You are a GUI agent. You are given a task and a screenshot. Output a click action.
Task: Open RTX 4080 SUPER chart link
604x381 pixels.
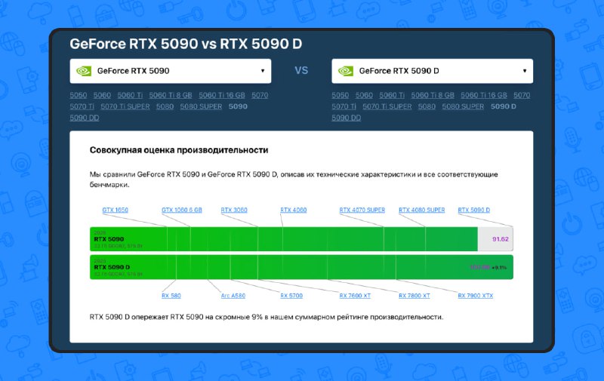coord(422,210)
